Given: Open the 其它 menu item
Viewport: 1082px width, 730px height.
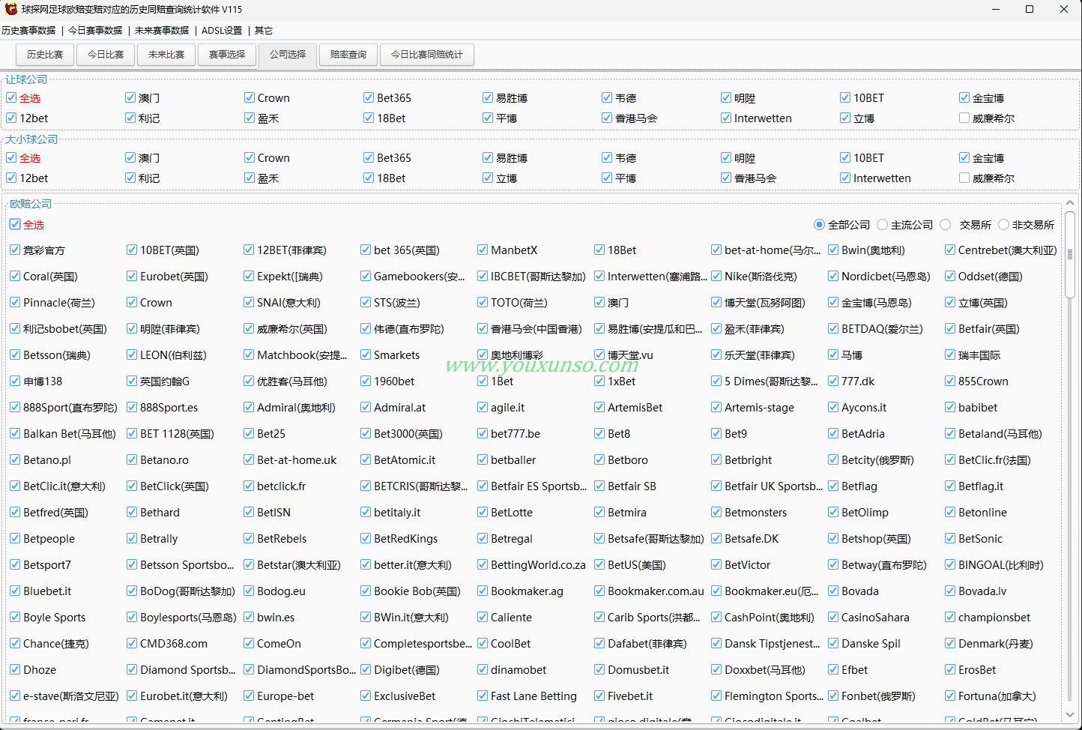Looking at the screenshot, I should 264,31.
